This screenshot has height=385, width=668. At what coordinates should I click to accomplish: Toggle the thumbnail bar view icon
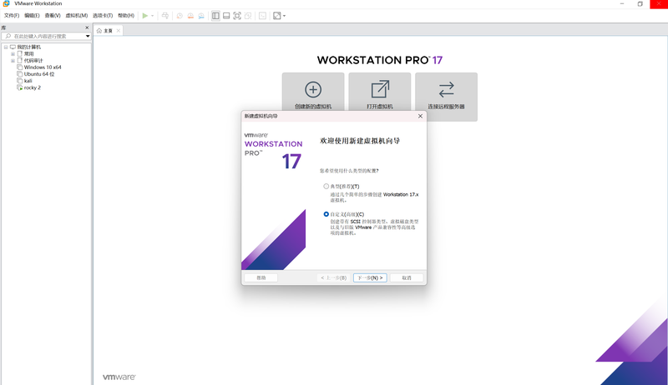[x=226, y=16]
